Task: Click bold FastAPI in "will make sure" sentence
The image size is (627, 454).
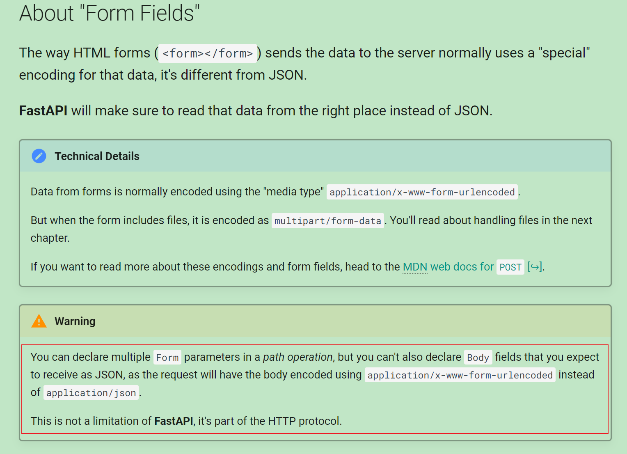Action: click(x=43, y=111)
